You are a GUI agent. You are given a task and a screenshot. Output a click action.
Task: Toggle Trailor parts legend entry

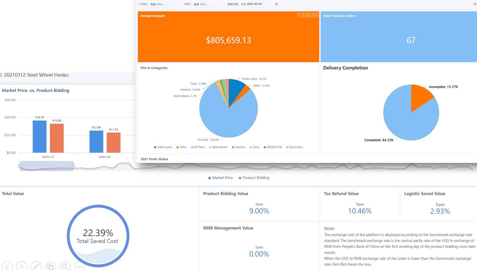163,147
